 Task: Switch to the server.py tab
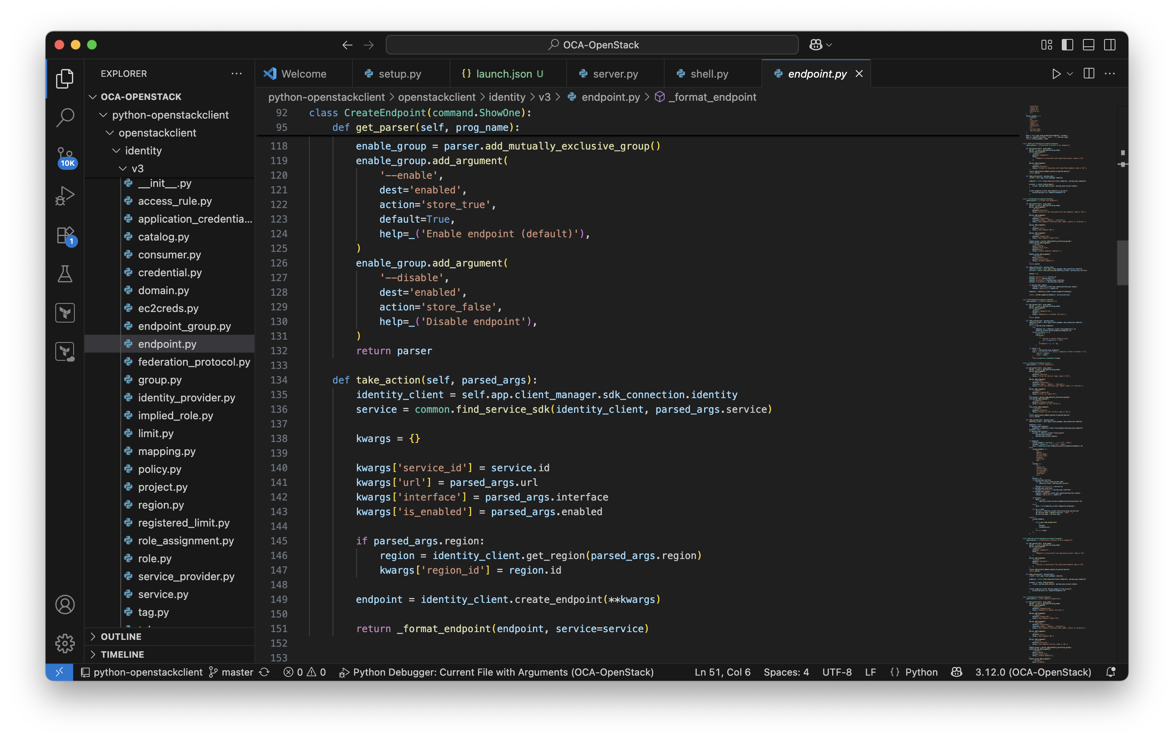(x=615, y=74)
